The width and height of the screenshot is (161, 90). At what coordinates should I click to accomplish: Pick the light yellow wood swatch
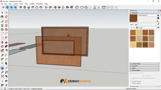[139, 32]
